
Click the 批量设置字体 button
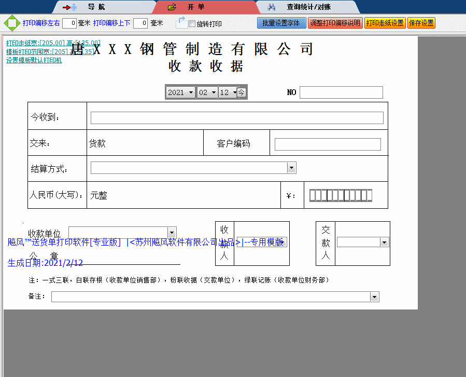281,23
